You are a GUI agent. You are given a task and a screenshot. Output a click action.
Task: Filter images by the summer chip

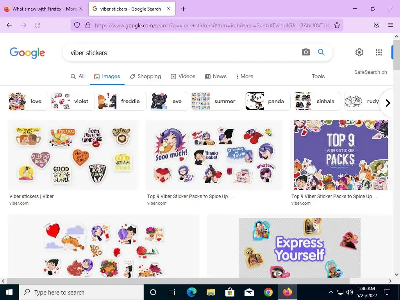point(216,101)
